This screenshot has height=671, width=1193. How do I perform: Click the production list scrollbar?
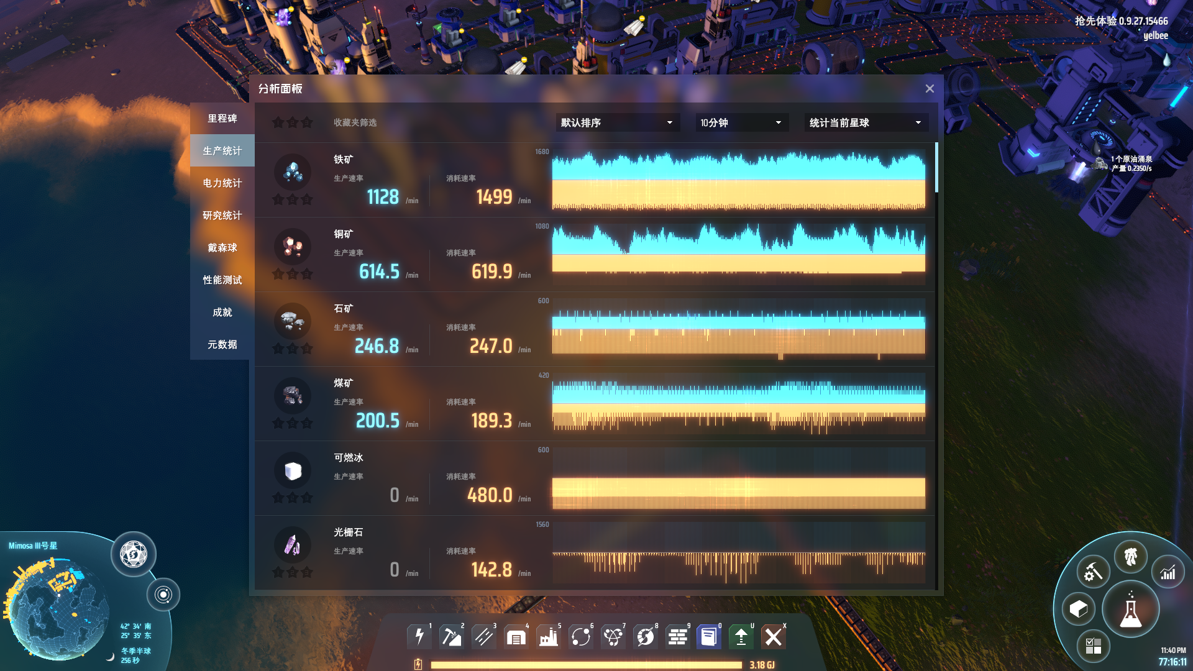point(936,168)
